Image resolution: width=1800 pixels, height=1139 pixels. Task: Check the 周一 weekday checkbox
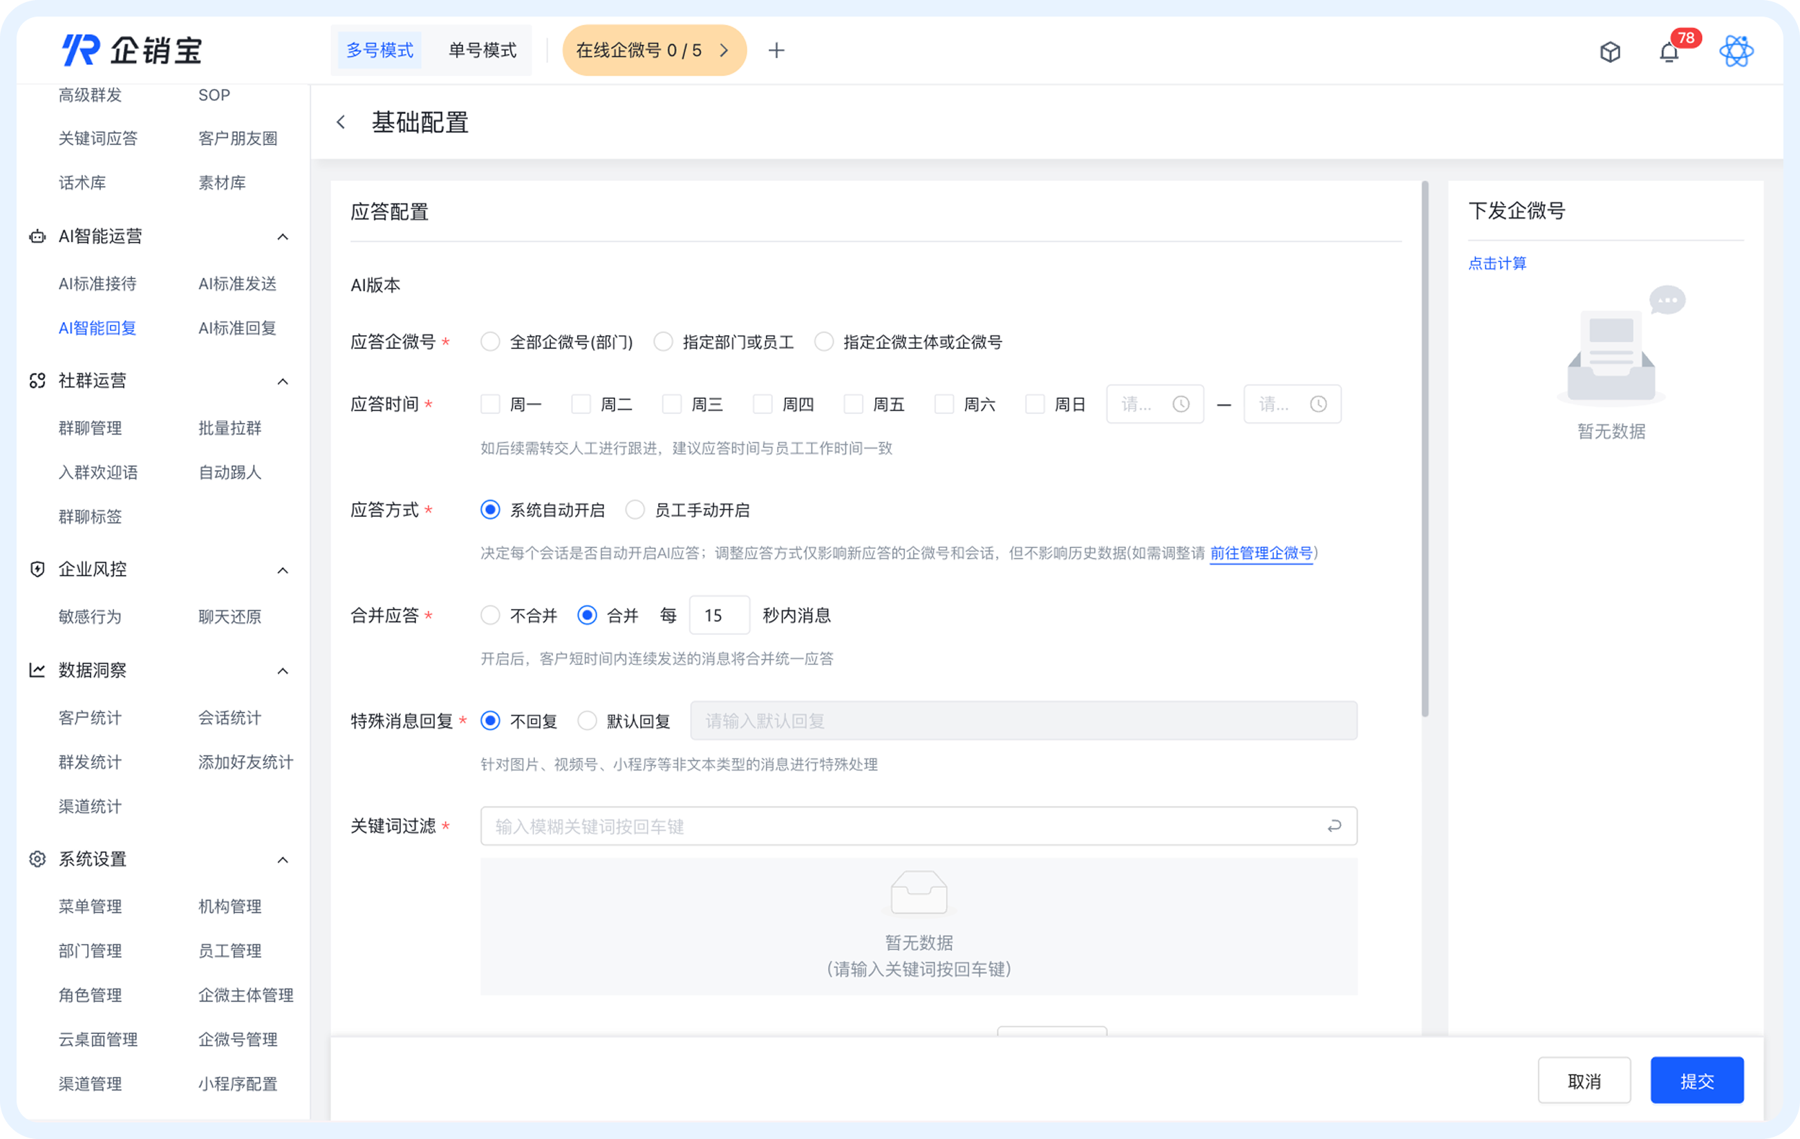point(489,404)
